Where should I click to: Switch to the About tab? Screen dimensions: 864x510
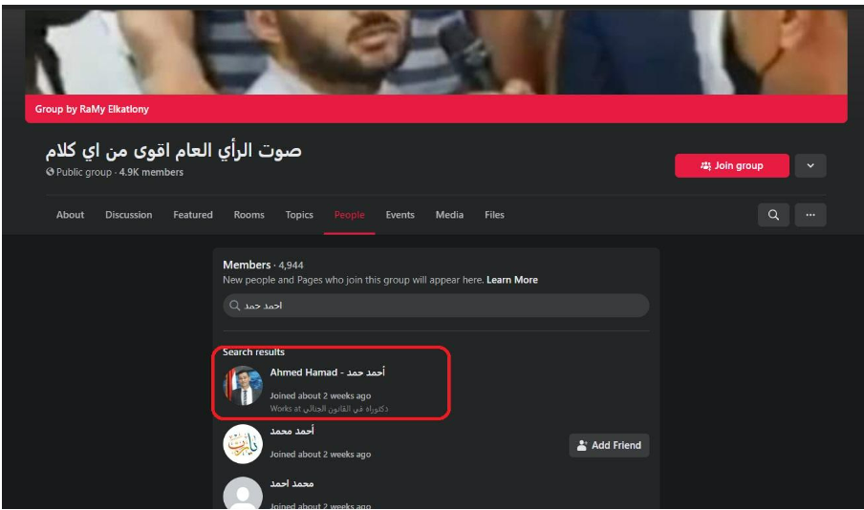pos(70,215)
